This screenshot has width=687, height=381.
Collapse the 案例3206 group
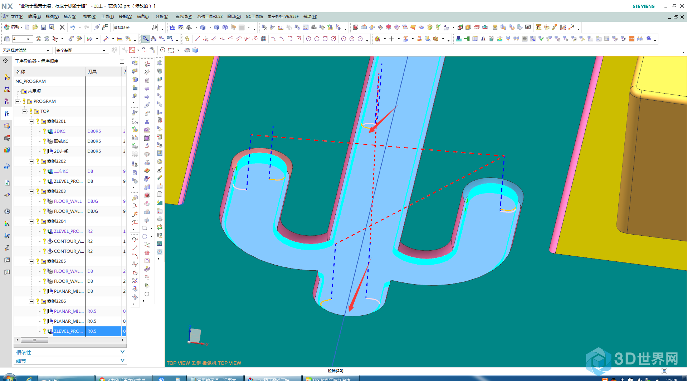[x=31, y=301]
